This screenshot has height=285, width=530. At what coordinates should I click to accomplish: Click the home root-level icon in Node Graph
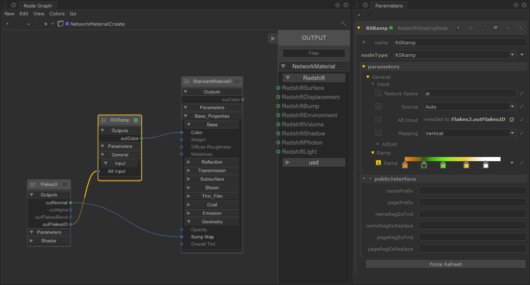(x=46, y=24)
